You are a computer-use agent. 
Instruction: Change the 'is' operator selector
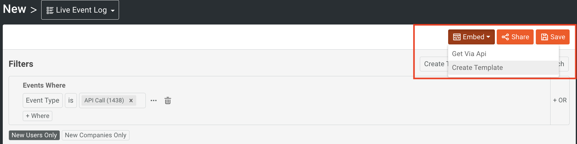pyautogui.click(x=71, y=100)
